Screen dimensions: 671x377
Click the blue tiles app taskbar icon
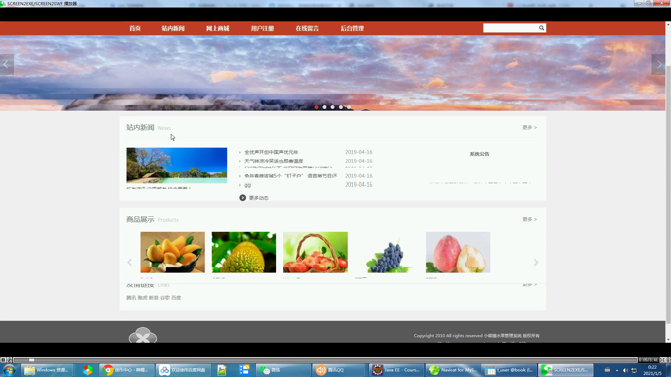(x=244, y=370)
